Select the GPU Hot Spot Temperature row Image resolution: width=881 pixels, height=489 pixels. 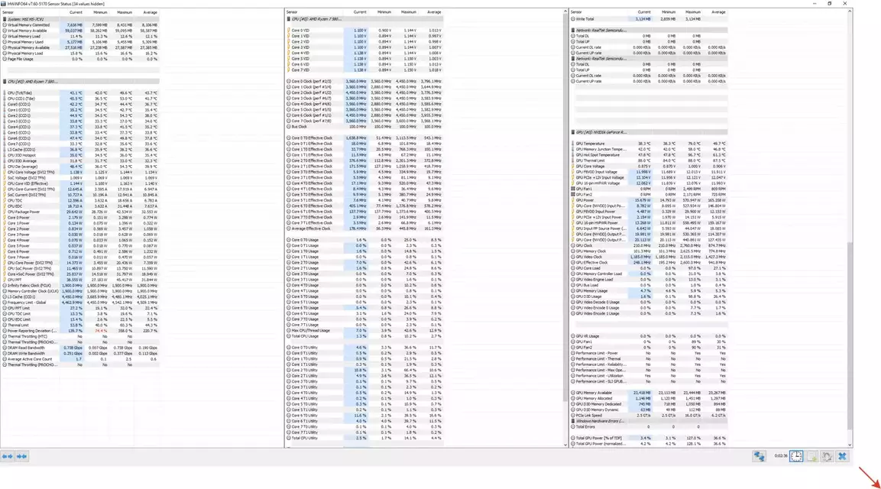tap(649, 155)
